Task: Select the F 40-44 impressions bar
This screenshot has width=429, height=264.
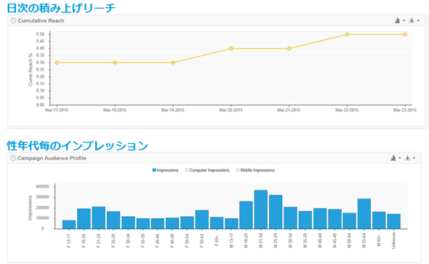Action: 158,223
